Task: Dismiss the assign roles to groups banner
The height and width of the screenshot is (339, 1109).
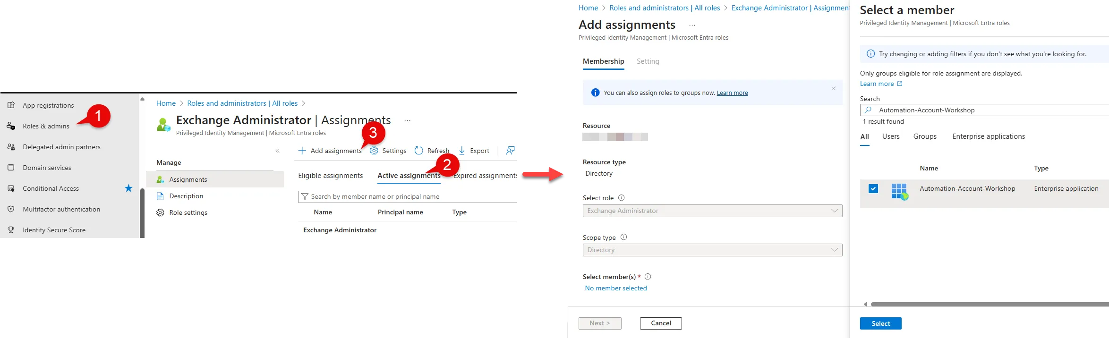Action: [834, 88]
